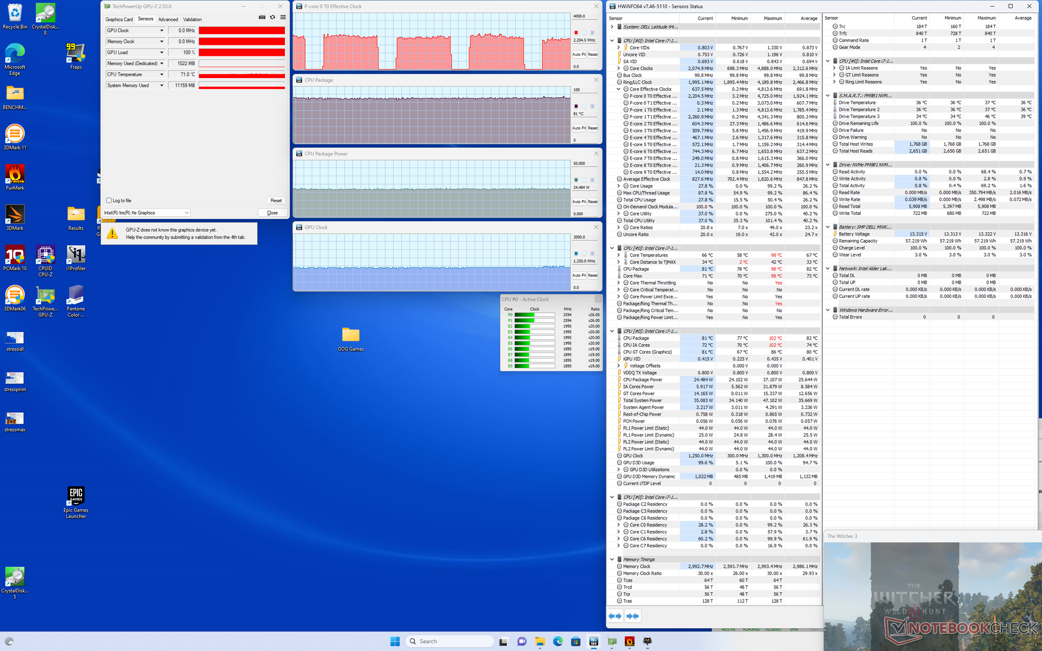Enable the Log to file checkbox
This screenshot has height=651, width=1042.
coord(109,201)
